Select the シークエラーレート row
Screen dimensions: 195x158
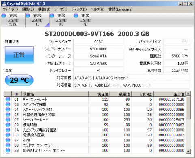pyautogui.click(x=95, y=120)
